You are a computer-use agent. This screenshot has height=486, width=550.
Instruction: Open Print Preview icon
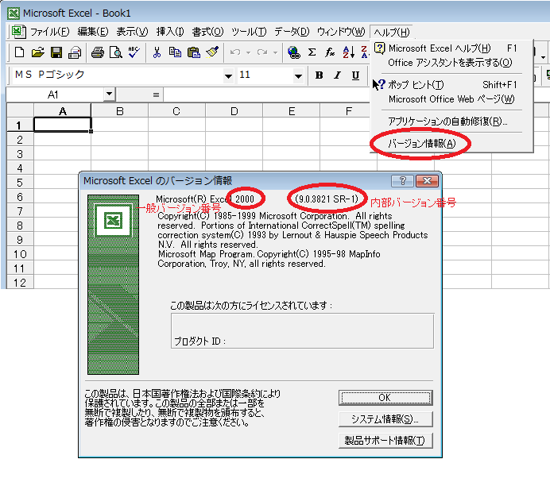(116, 52)
